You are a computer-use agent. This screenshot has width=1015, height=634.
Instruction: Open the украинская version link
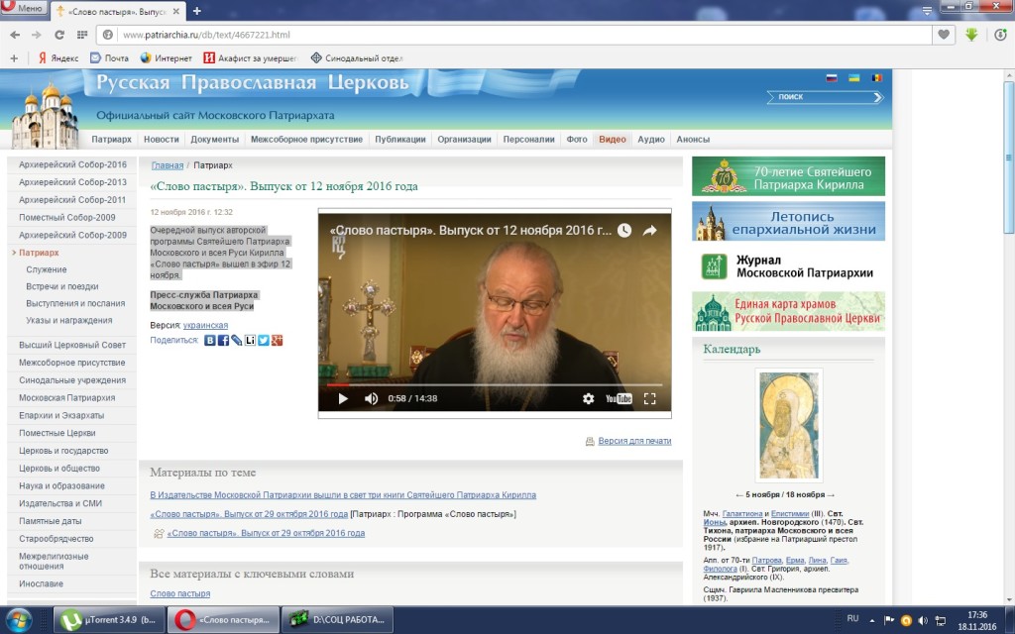click(x=205, y=325)
